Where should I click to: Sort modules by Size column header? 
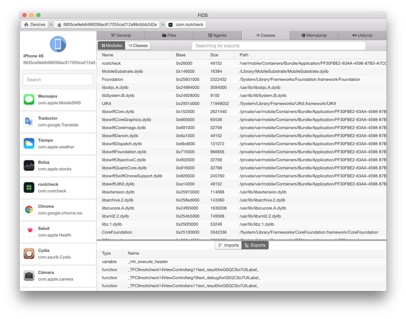[219, 55]
